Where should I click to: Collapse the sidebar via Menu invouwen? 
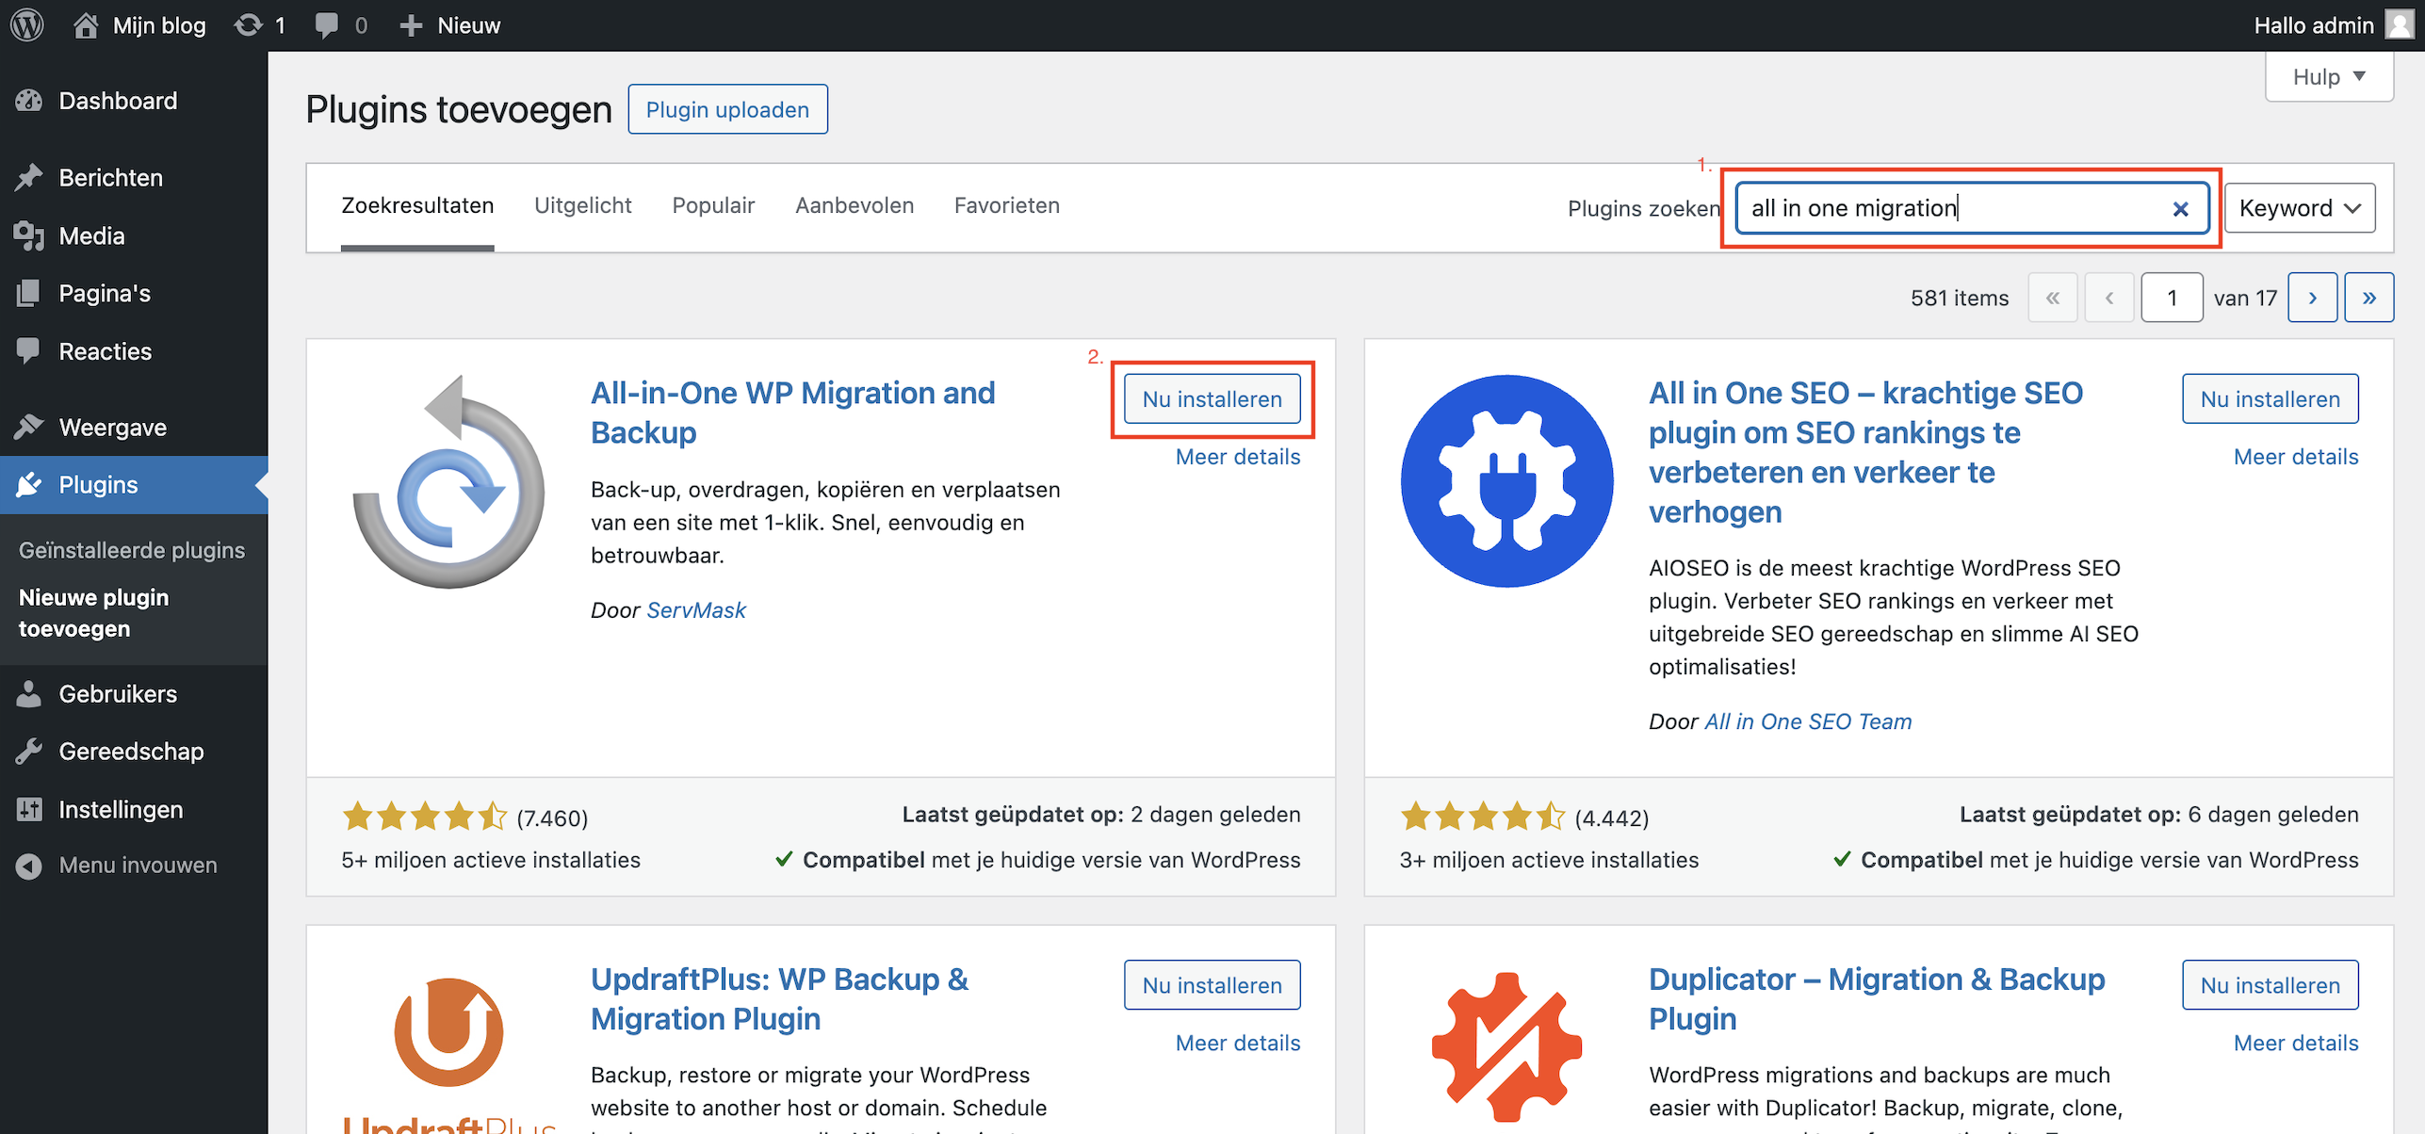(x=137, y=865)
